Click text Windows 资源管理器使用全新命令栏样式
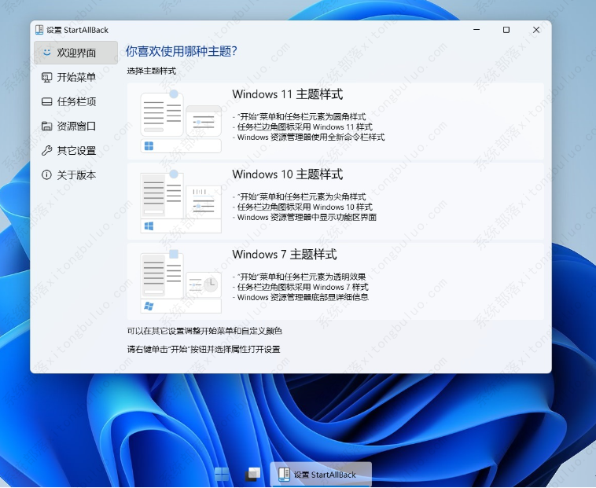Viewport: 596px width, 488px height. (311, 137)
